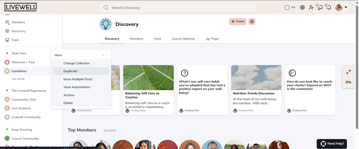Open the Course Material tab
This screenshot has width=359, height=149.
183,39
